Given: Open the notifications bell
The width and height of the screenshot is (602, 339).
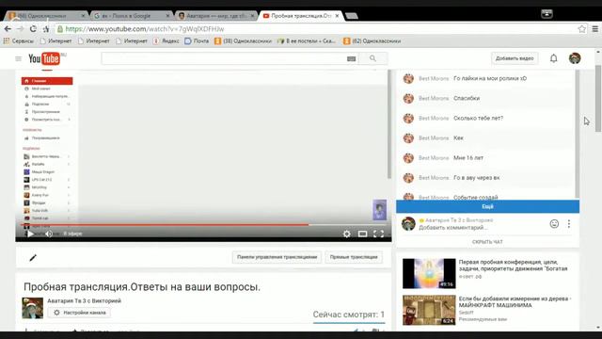Looking at the screenshot, I should (553, 58).
